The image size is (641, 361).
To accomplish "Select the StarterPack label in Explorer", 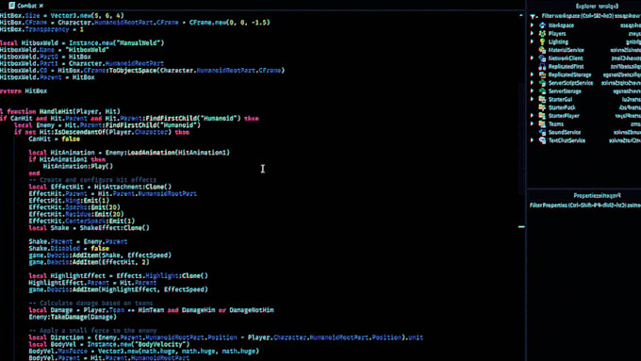I will click(x=562, y=107).
